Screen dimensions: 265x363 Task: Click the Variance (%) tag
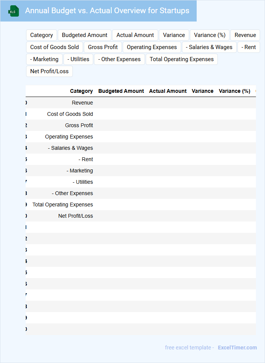(210, 35)
